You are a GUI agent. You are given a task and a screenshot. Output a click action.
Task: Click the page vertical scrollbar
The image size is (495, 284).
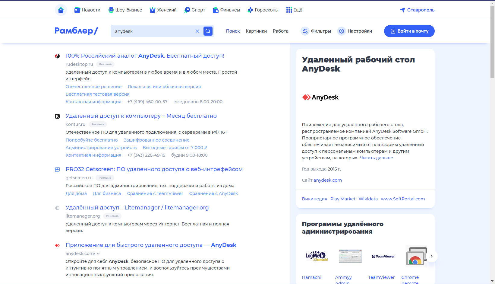pyautogui.click(x=492, y=42)
